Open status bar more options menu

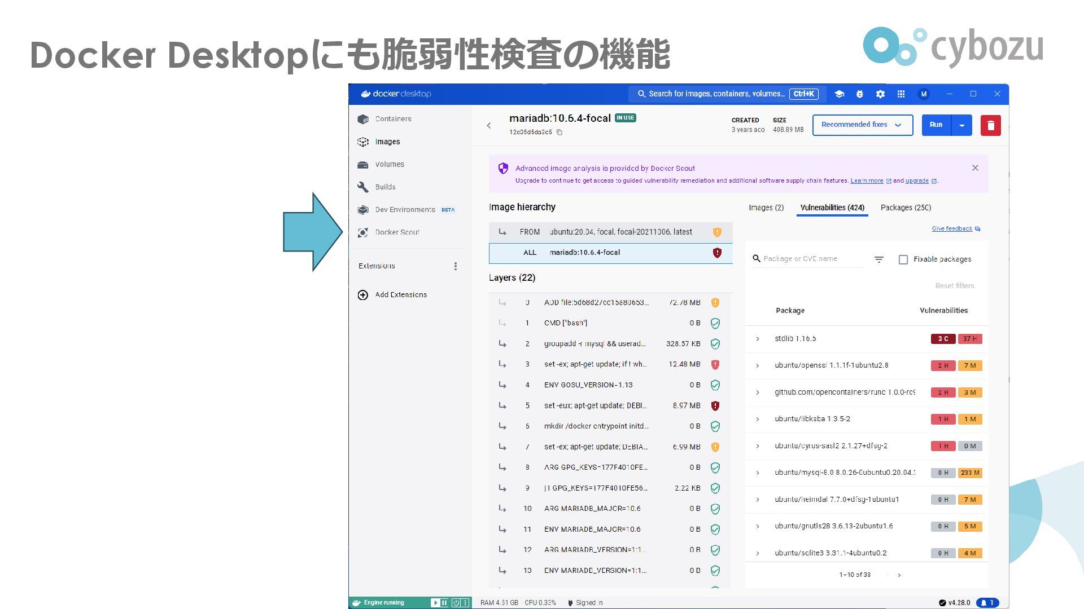point(466,603)
